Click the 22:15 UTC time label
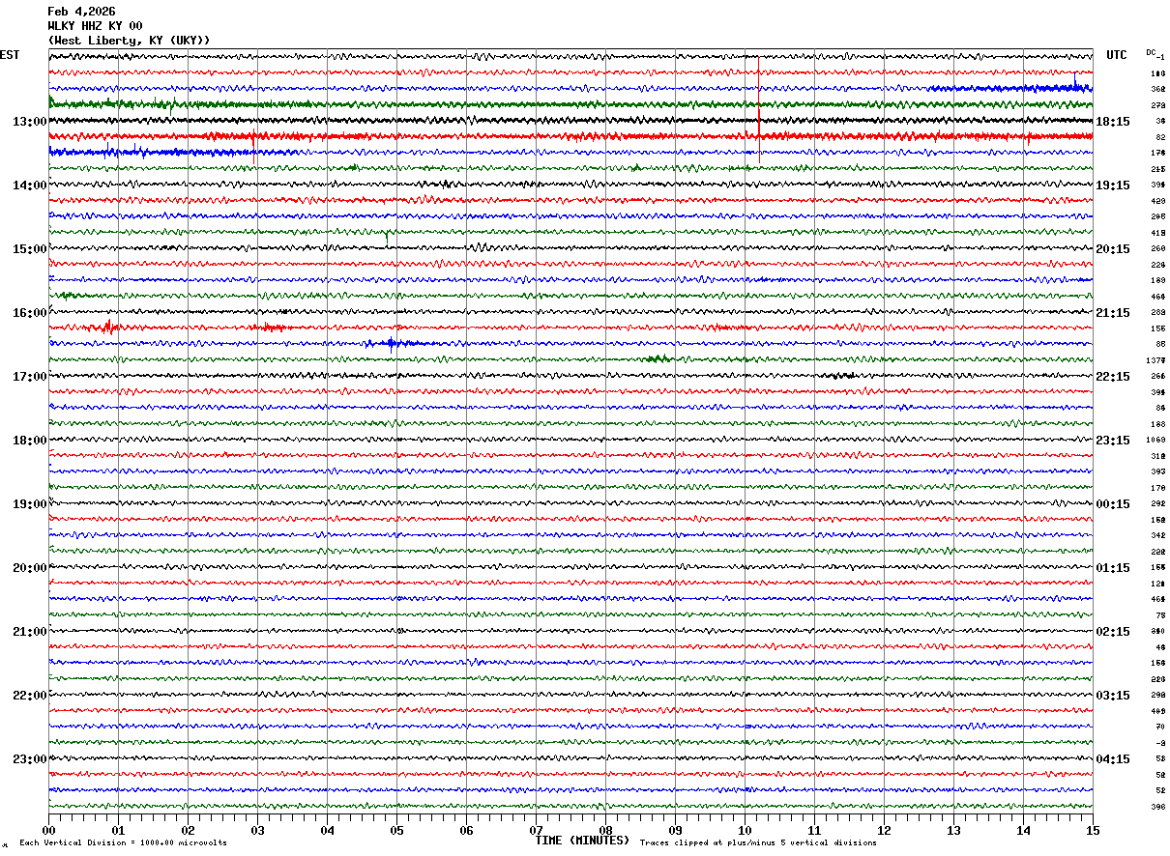This screenshot has height=856, width=1170. click(1113, 377)
